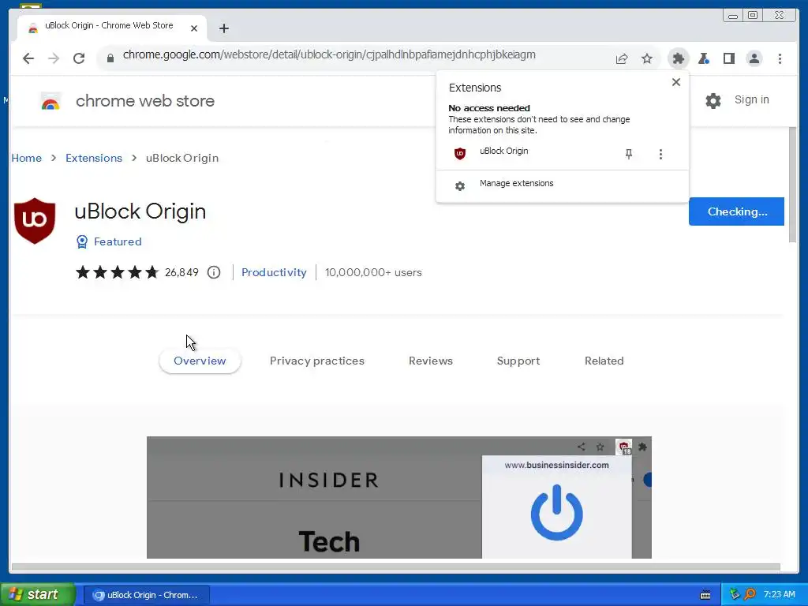Switch to Privacy practices tab
Screen dimensions: 808x606
click(317, 361)
